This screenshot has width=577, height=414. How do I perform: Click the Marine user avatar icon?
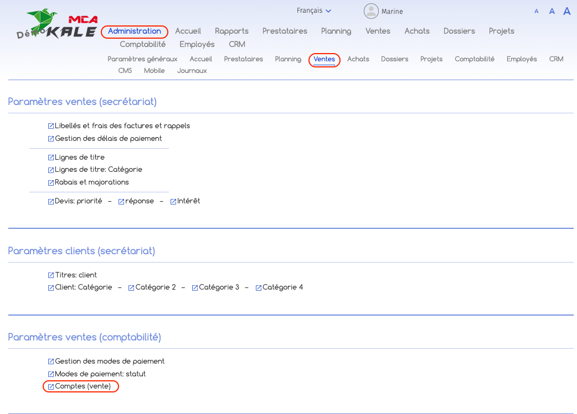coord(371,11)
